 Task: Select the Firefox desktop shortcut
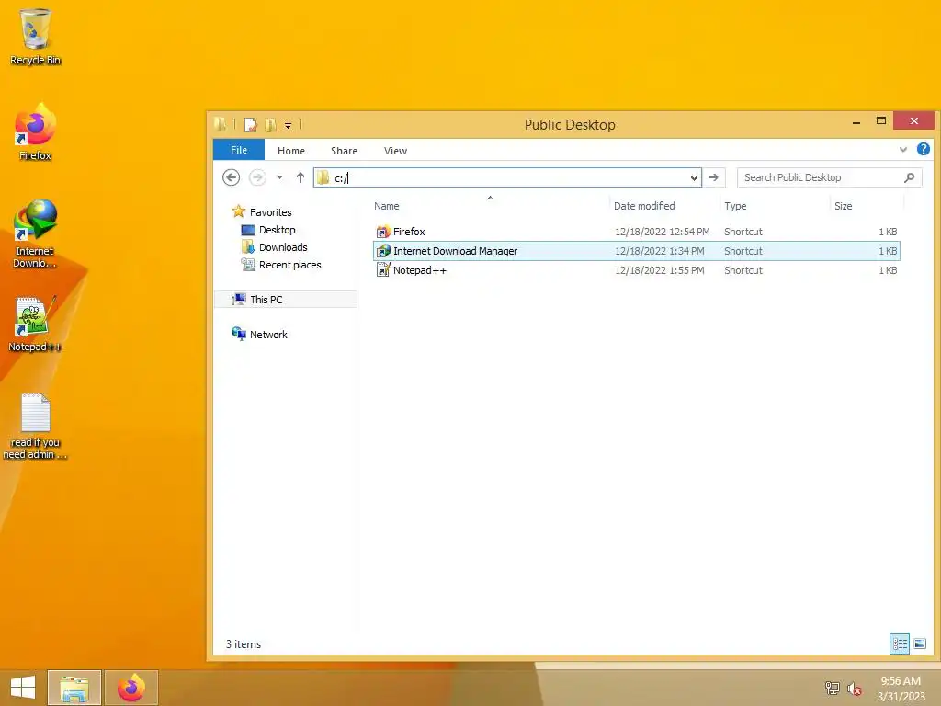tap(36, 132)
